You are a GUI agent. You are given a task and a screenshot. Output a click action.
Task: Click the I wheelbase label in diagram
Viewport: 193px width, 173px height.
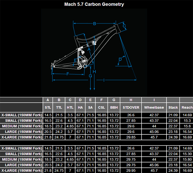pos(103,80)
